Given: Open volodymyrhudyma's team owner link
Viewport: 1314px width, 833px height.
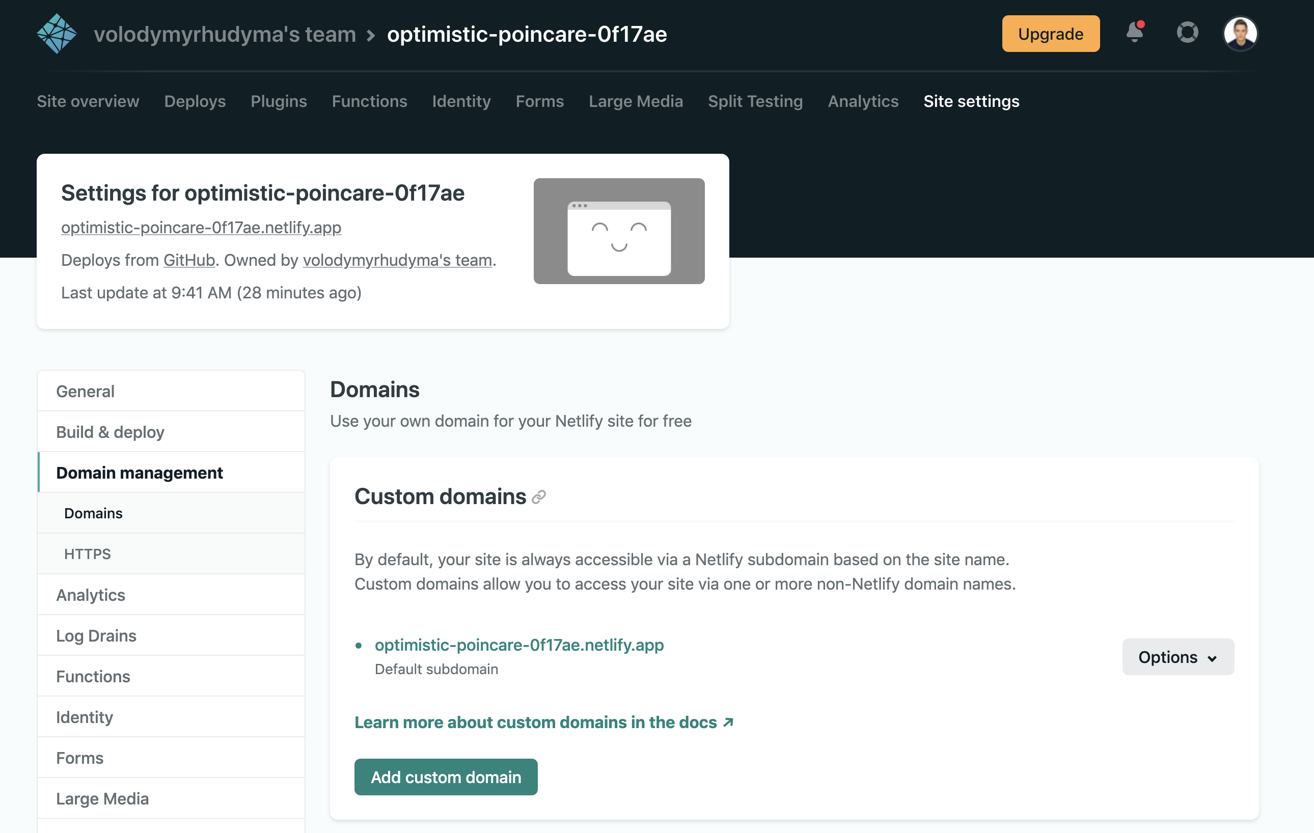Looking at the screenshot, I should 397,260.
